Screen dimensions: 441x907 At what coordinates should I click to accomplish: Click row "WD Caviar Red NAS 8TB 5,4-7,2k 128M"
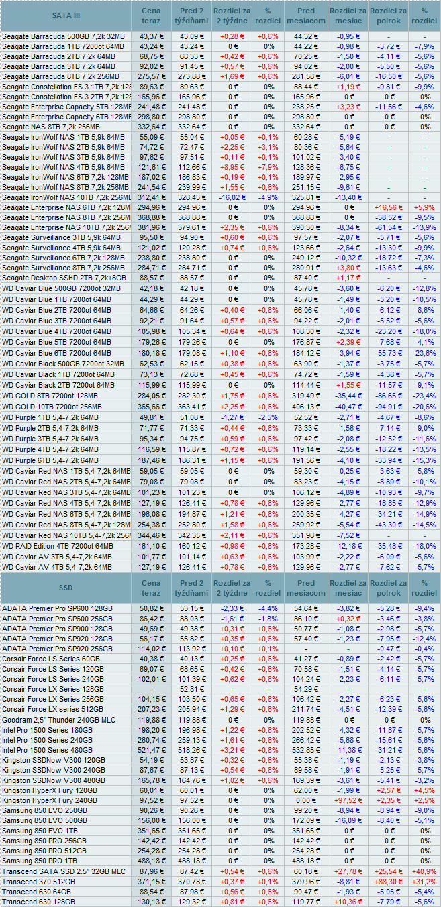(x=220, y=524)
